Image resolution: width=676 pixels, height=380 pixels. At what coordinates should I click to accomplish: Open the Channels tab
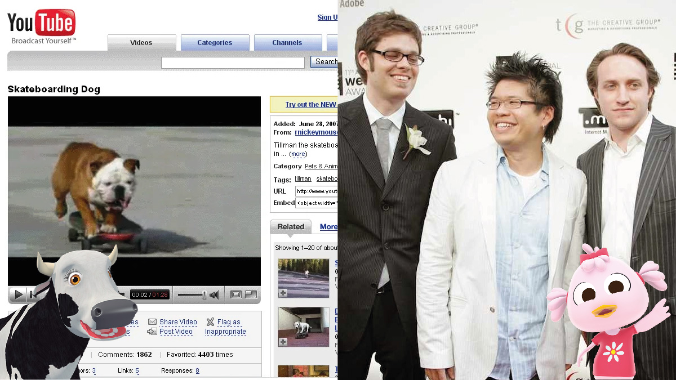point(287,43)
